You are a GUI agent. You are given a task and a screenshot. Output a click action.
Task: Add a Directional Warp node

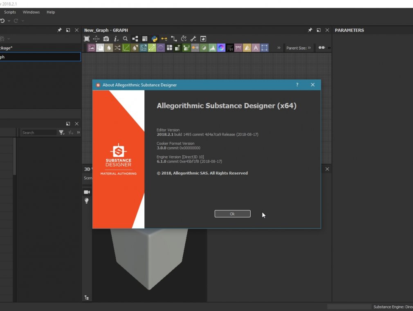(x=143, y=48)
